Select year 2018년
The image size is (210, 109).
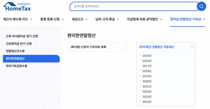[x=147, y=71]
